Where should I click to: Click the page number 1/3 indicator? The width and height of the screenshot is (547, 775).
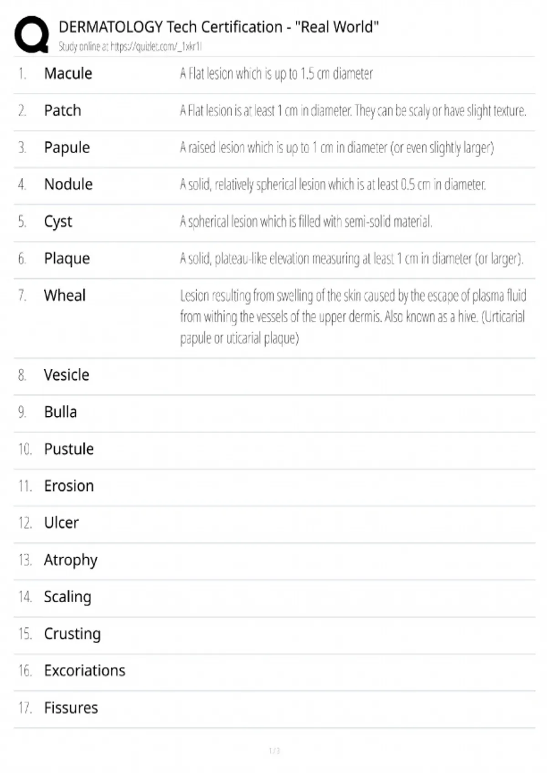tap(274, 750)
